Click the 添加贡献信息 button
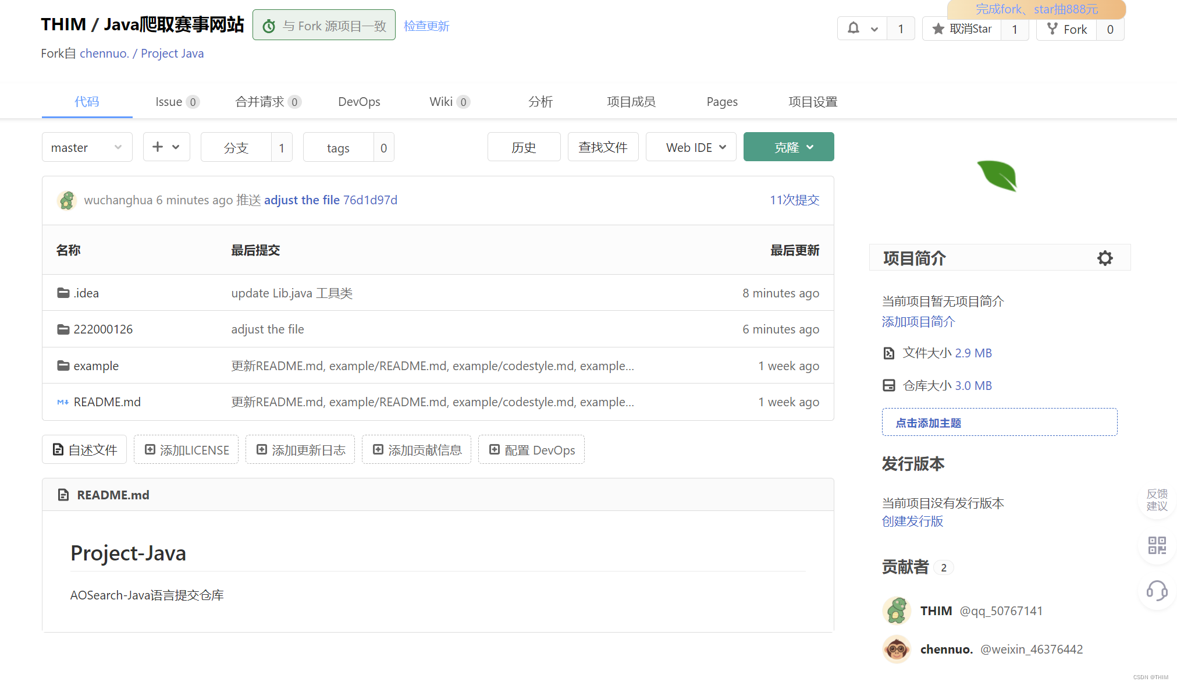 coord(417,450)
